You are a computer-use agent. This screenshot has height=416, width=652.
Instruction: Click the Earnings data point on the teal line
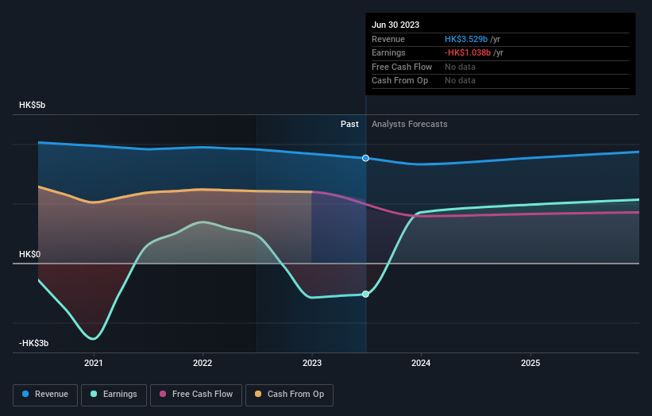click(x=365, y=295)
